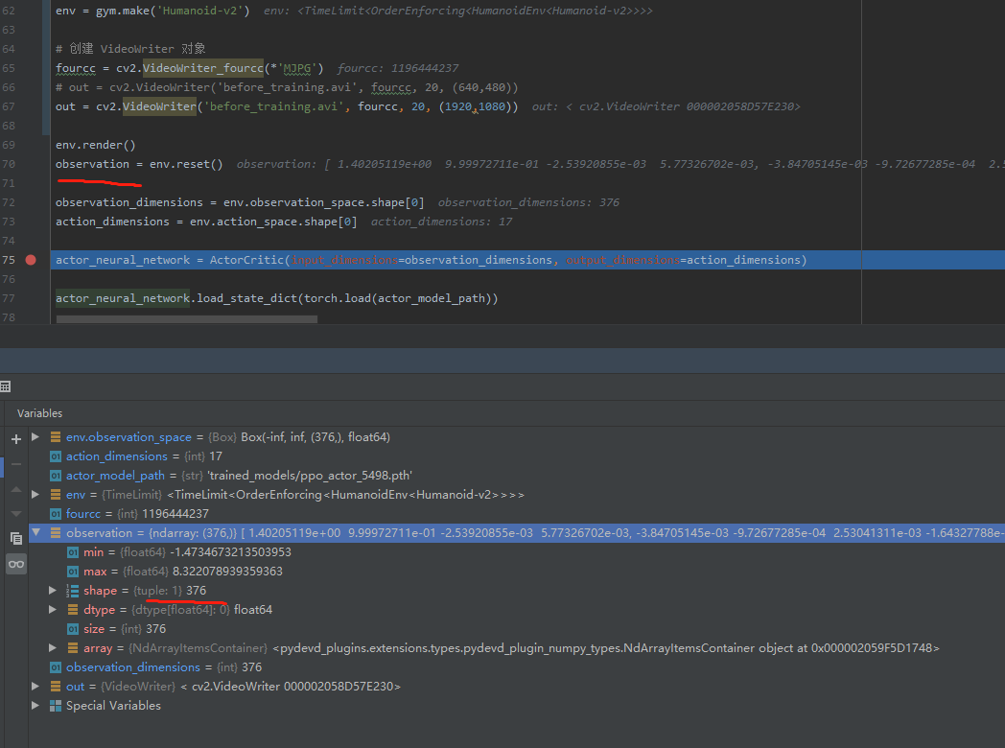Viewport: 1005px width, 748px height.
Task: Select the max float64 value row
Action: click(x=517, y=572)
